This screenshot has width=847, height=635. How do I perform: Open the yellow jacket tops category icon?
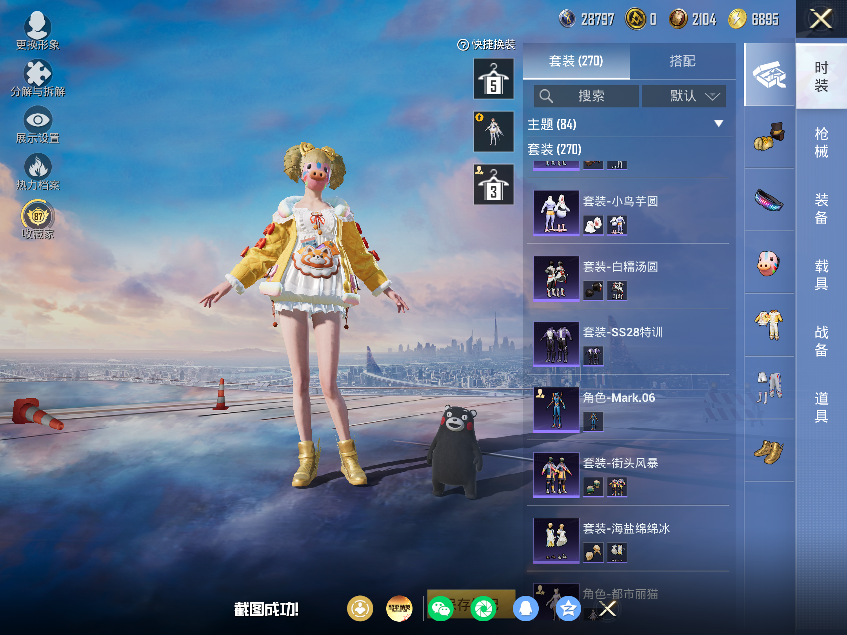[769, 325]
